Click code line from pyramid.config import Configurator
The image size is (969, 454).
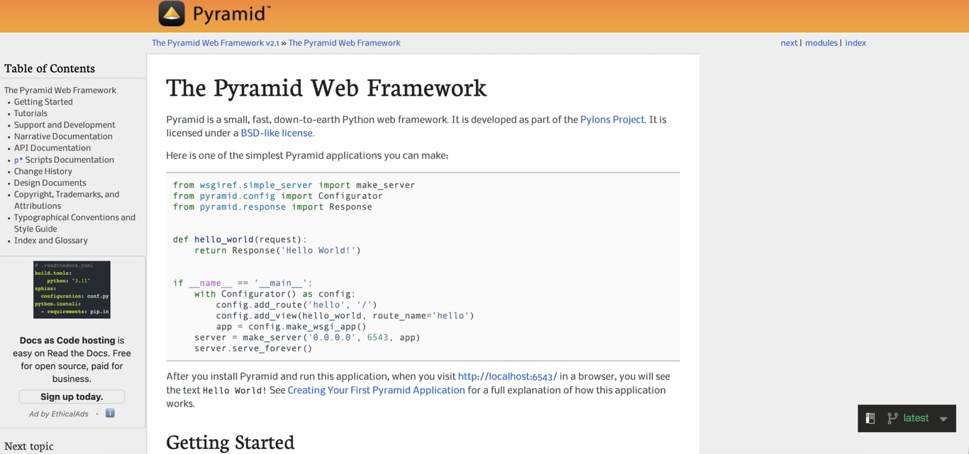click(277, 196)
